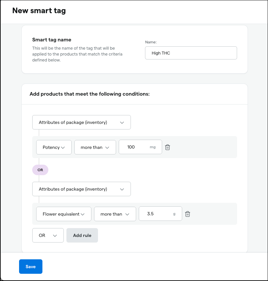Save the new smart tag
This screenshot has width=268, height=281.
pos(31,267)
